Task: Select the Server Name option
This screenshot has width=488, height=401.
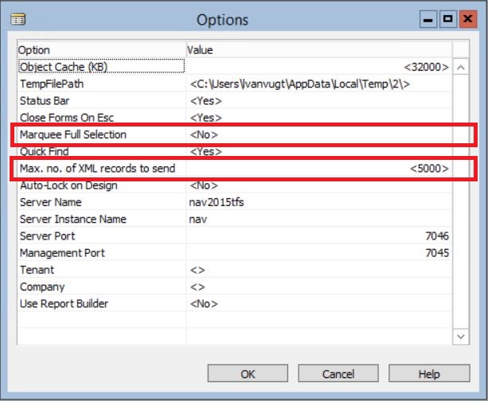Action: (101, 202)
